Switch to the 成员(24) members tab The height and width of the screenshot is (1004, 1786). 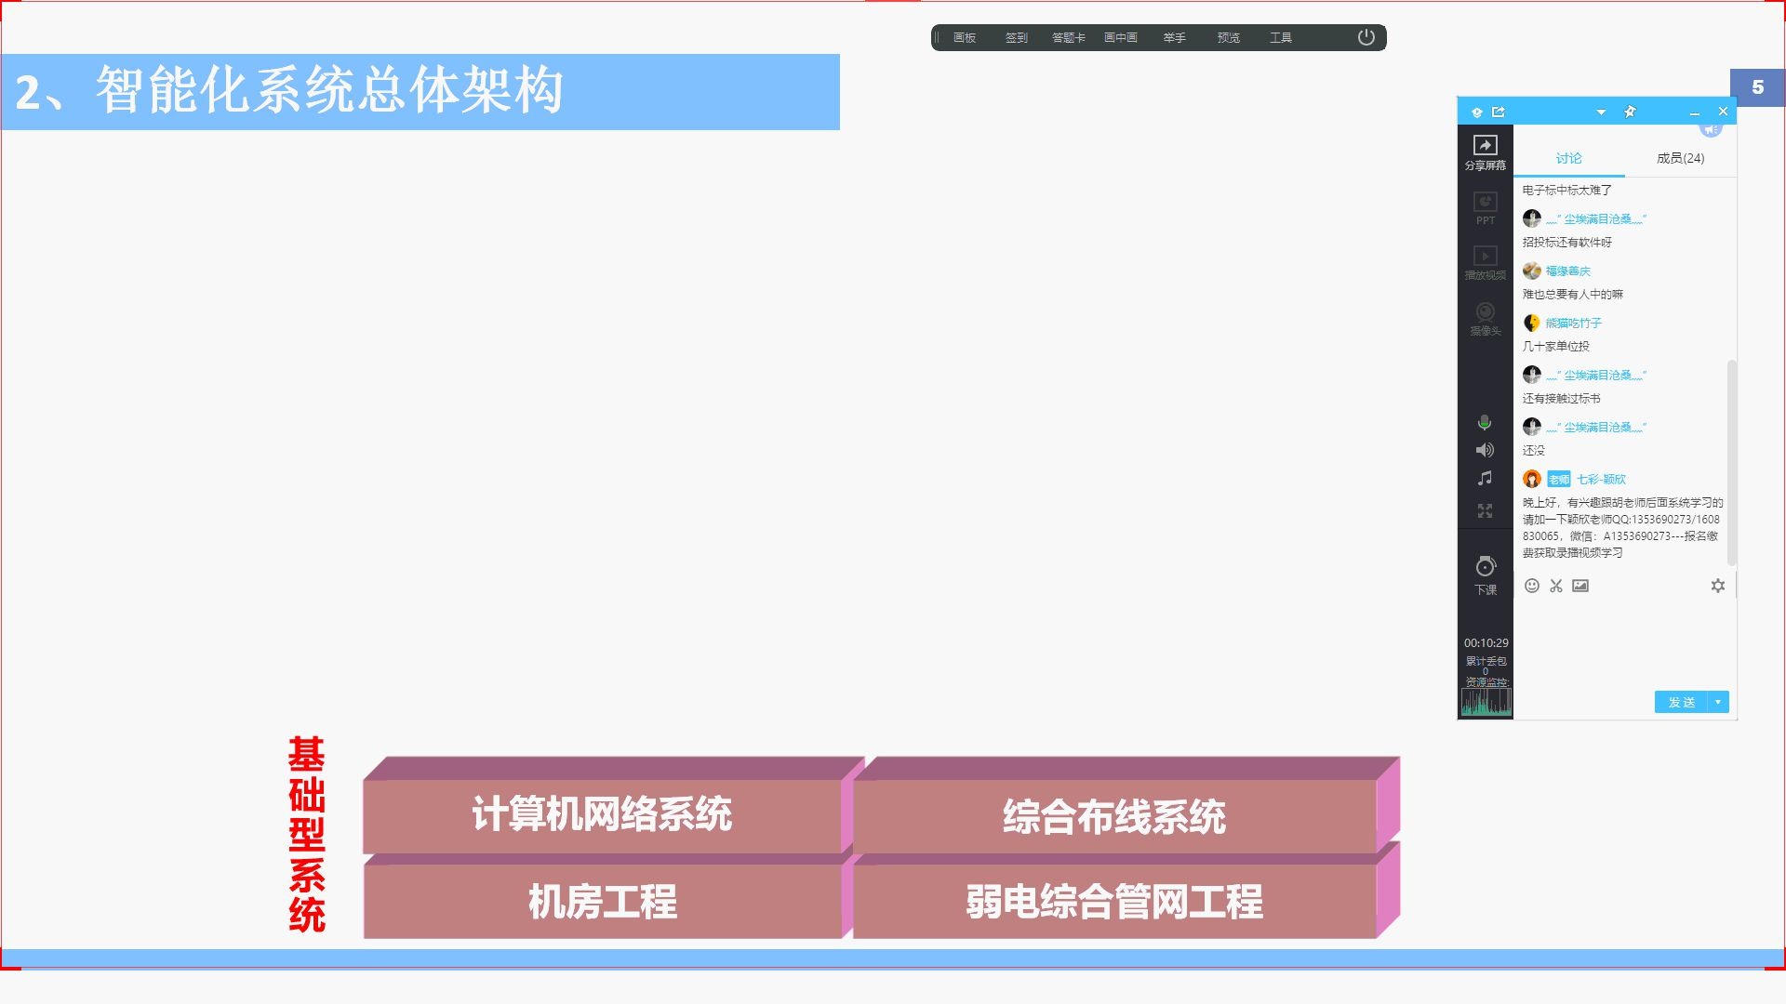(x=1680, y=158)
